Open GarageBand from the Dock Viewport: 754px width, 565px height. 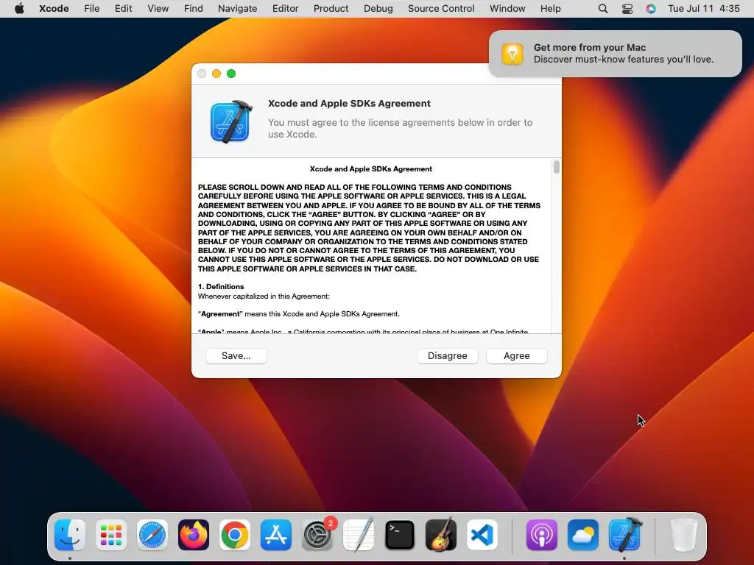pyautogui.click(x=441, y=535)
